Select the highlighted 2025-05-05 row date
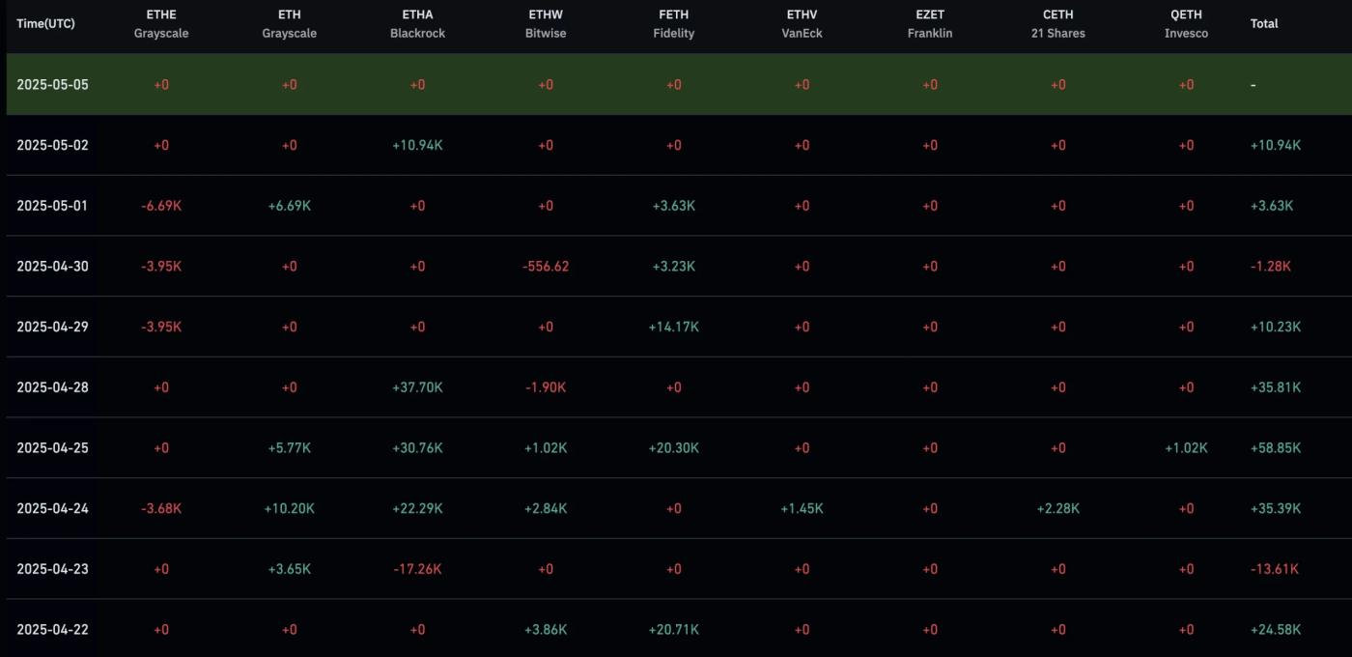Screen dimensions: 1352x657 (x=52, y=84)
